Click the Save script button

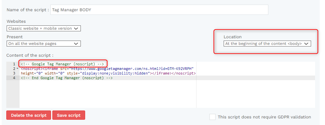point(69,115)
